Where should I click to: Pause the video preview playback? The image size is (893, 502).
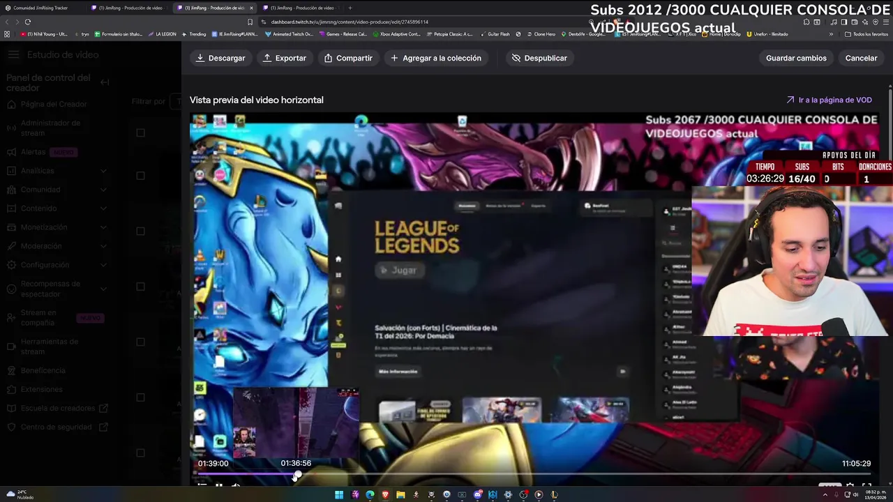tap(218, 486)
